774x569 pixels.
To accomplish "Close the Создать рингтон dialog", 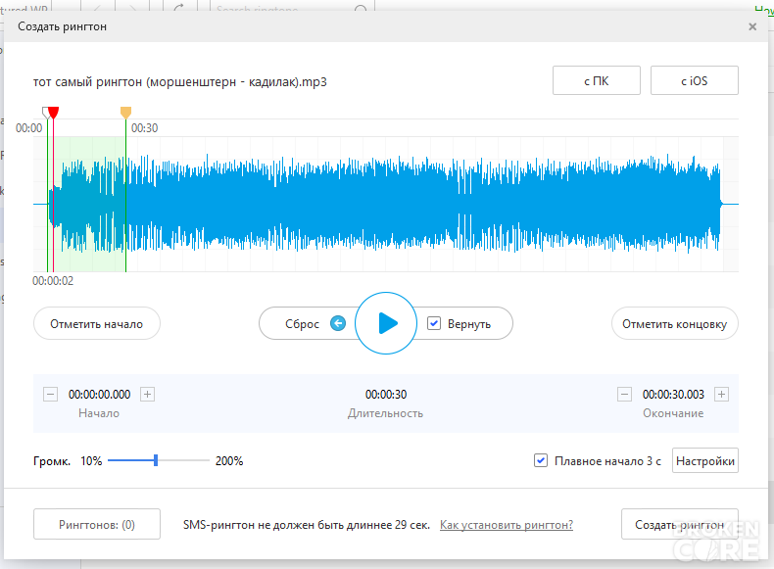I will 752,26.
